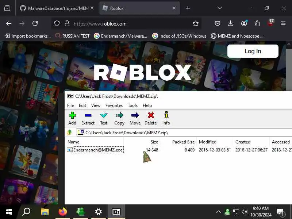Open MEMZ and Noescape bookmark
Screen dimensions: 292x219
click(x=237, y=36)
